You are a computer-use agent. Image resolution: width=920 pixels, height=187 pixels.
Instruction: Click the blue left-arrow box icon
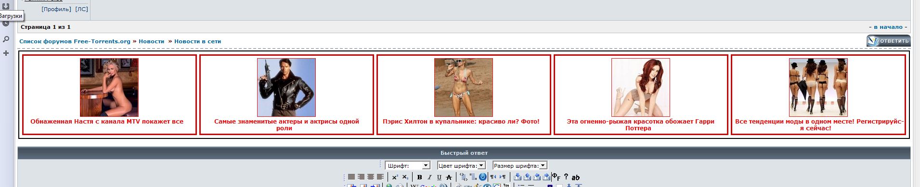pyautogui.click(x=537, y=177)
